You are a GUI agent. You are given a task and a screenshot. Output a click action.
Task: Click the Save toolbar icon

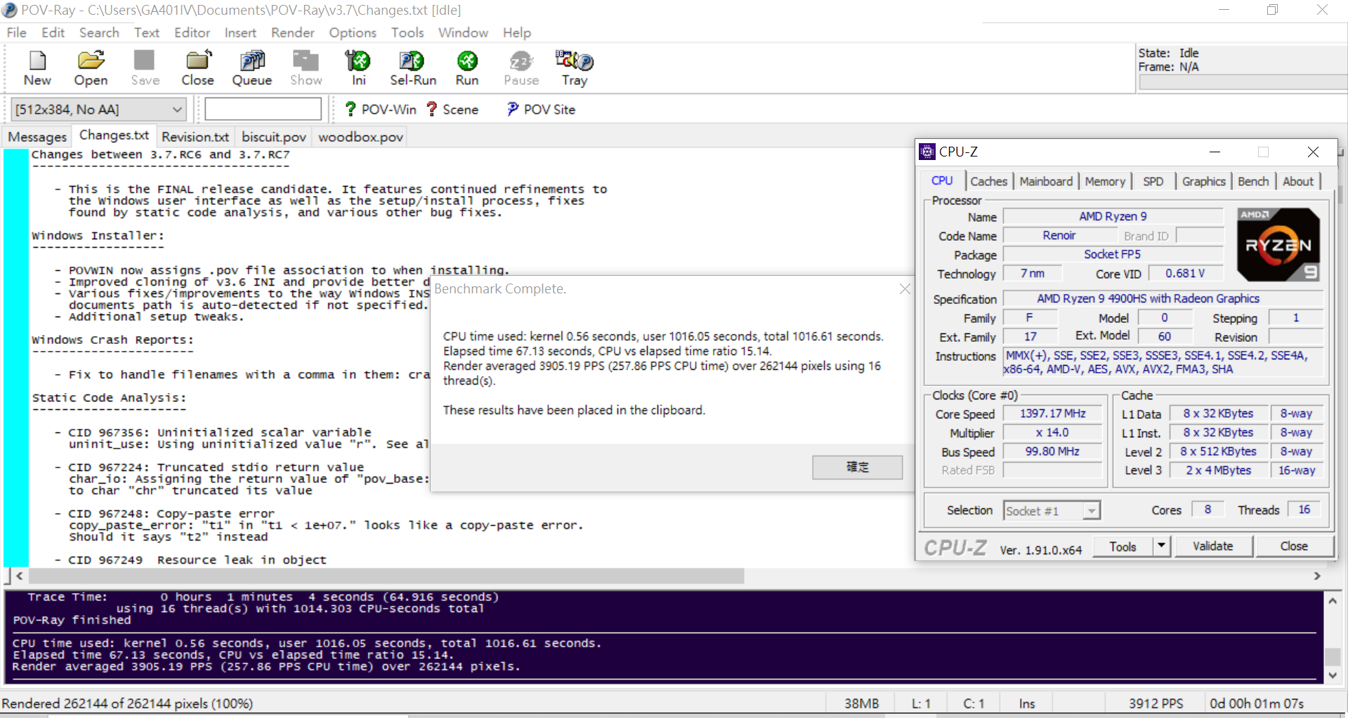pyautogui.click(x=145, y=68)
